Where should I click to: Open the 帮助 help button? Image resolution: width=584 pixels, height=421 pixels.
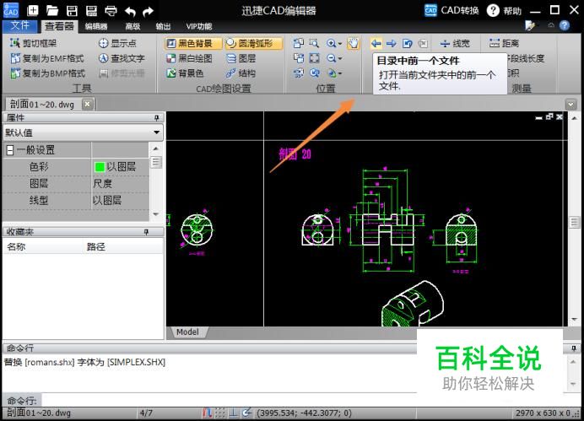[505, 10]
